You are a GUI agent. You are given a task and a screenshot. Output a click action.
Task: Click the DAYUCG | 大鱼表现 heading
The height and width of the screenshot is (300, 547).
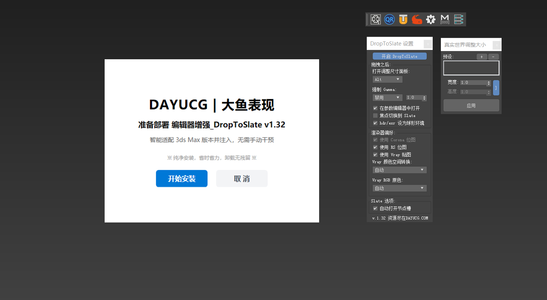pyautogui.click(x=212, y=105)
